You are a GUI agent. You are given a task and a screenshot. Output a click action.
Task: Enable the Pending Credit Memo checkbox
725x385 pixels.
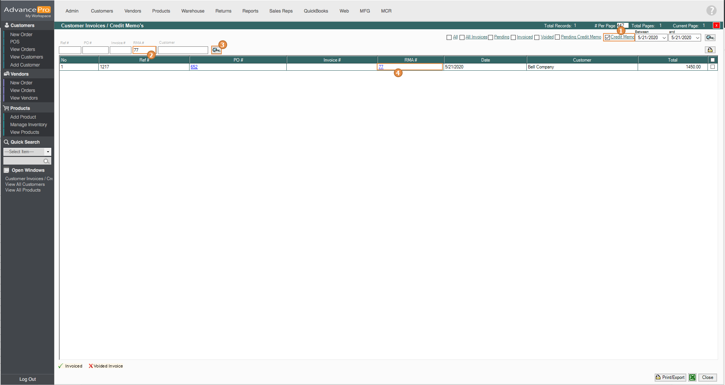pyautogui.click(x=557, y=37)
